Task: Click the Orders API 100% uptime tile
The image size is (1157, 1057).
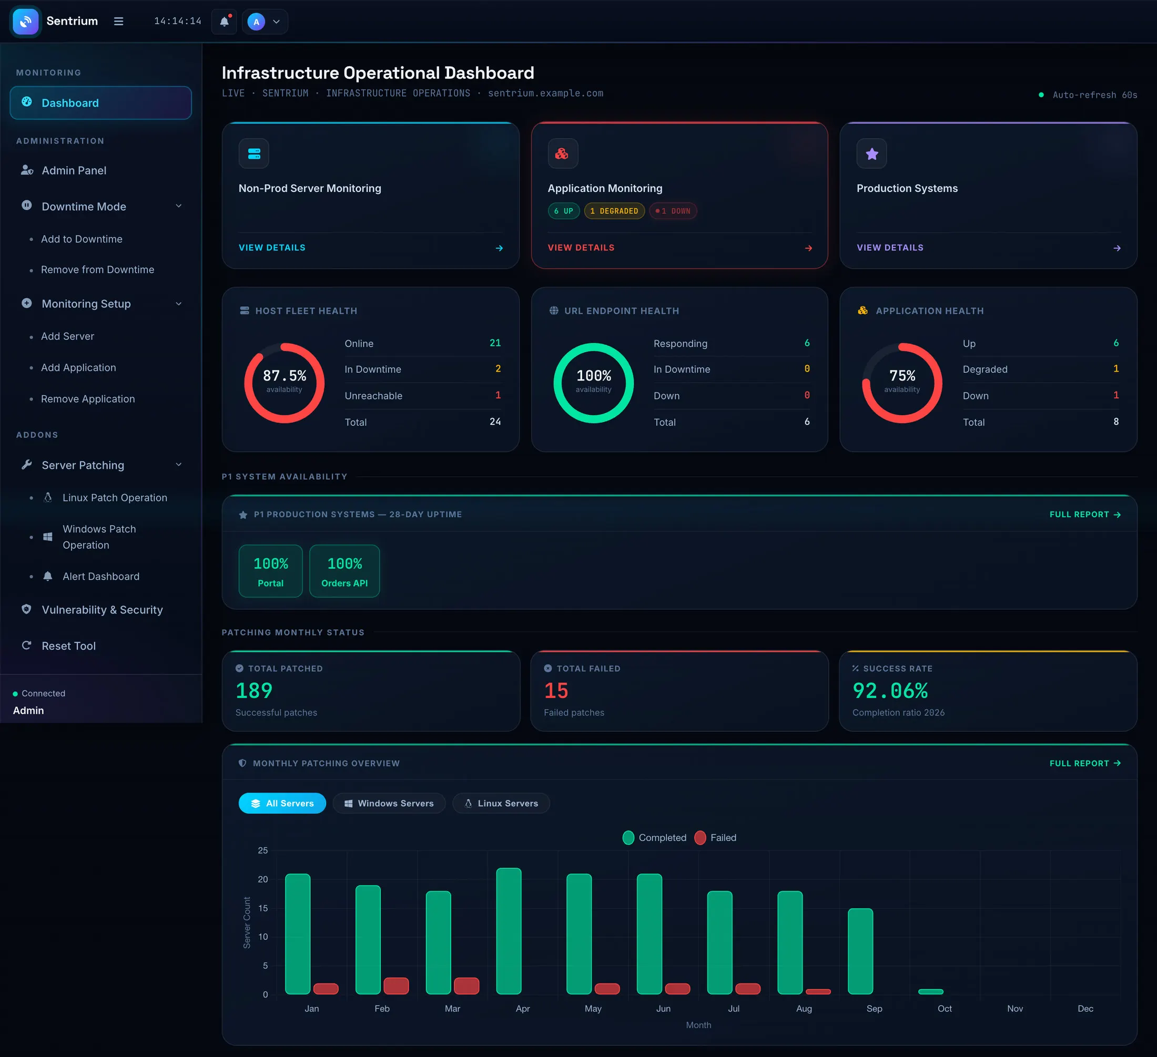Action: (x=344, y=571)
